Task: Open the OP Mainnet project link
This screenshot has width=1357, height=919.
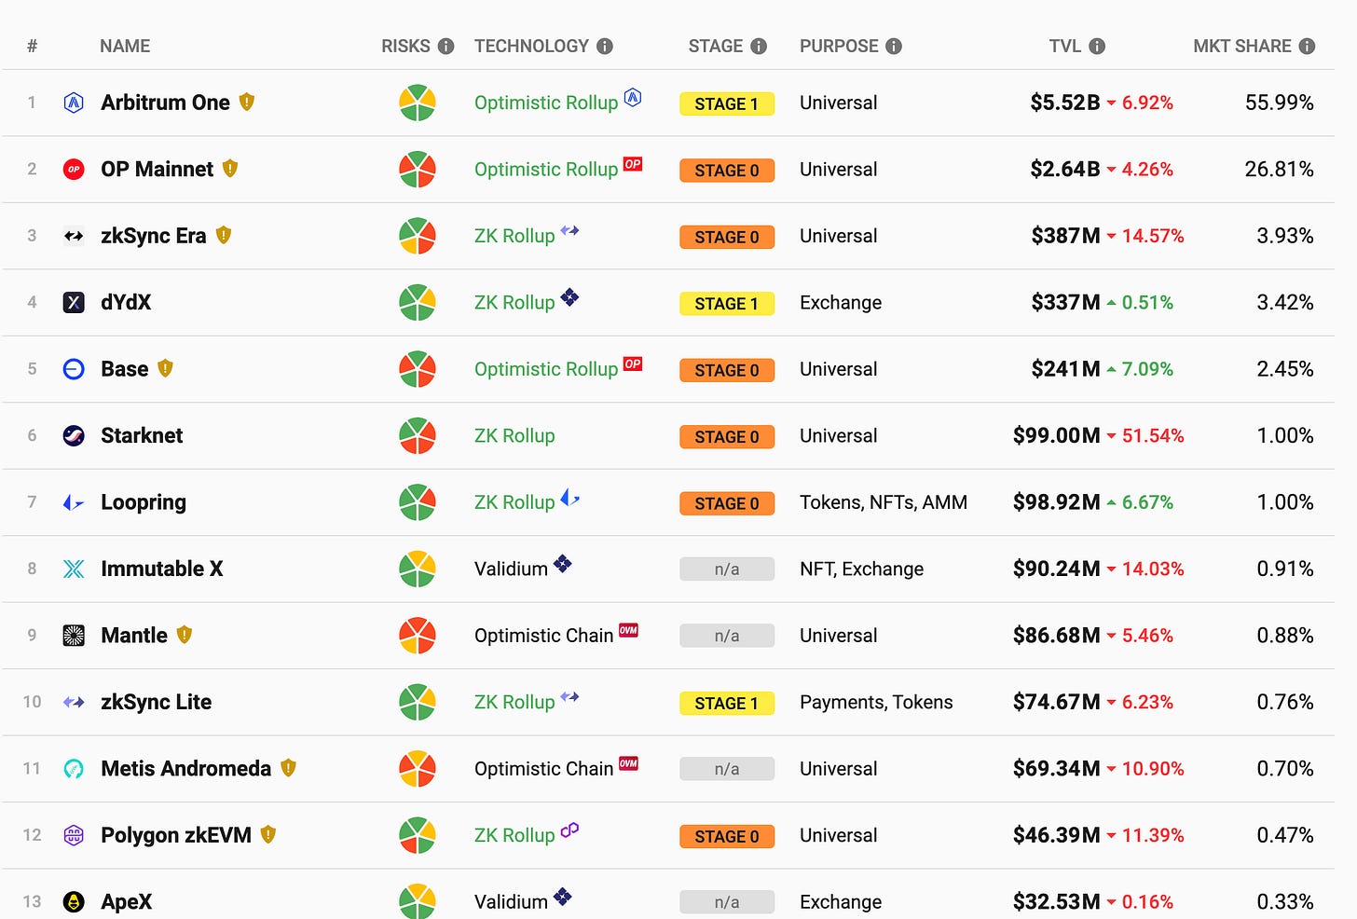Action: point(158,169)
